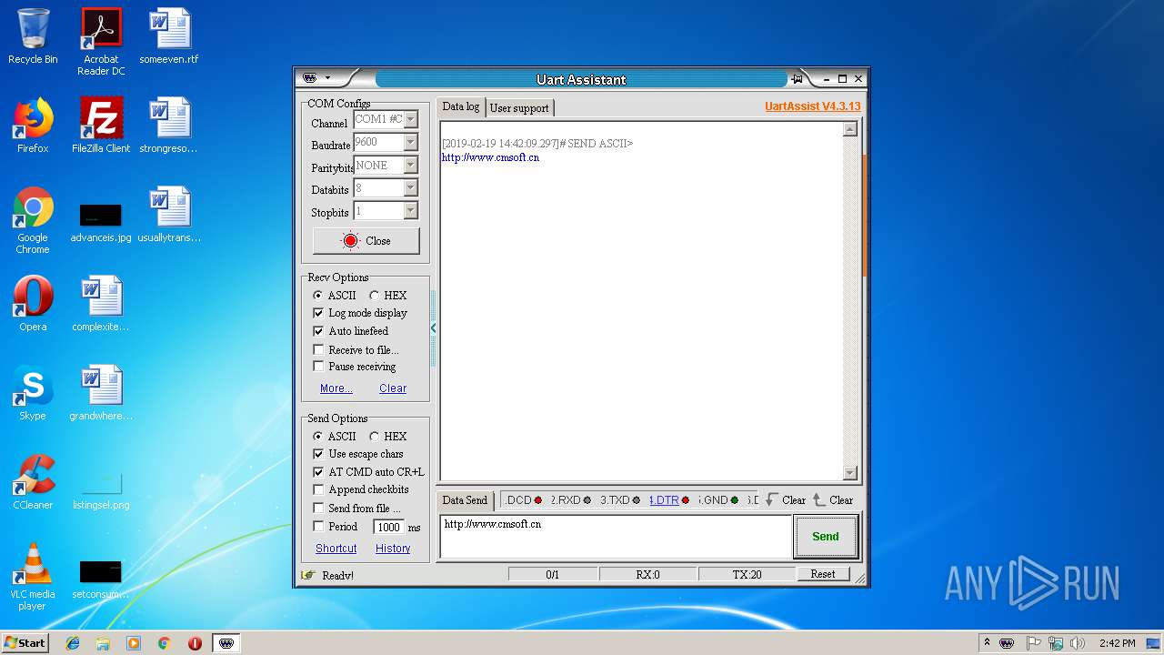Screen dimensions: 1164x655
Task: Click the TXD signal indicator
Action: coord(620,499)
